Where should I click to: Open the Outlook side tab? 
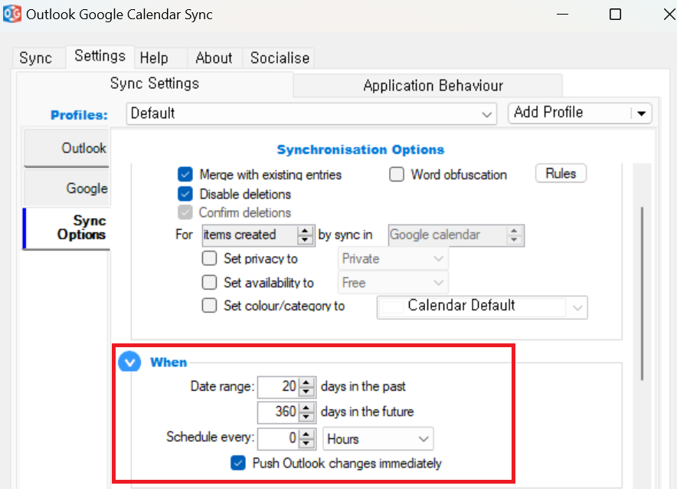point(67,148)
